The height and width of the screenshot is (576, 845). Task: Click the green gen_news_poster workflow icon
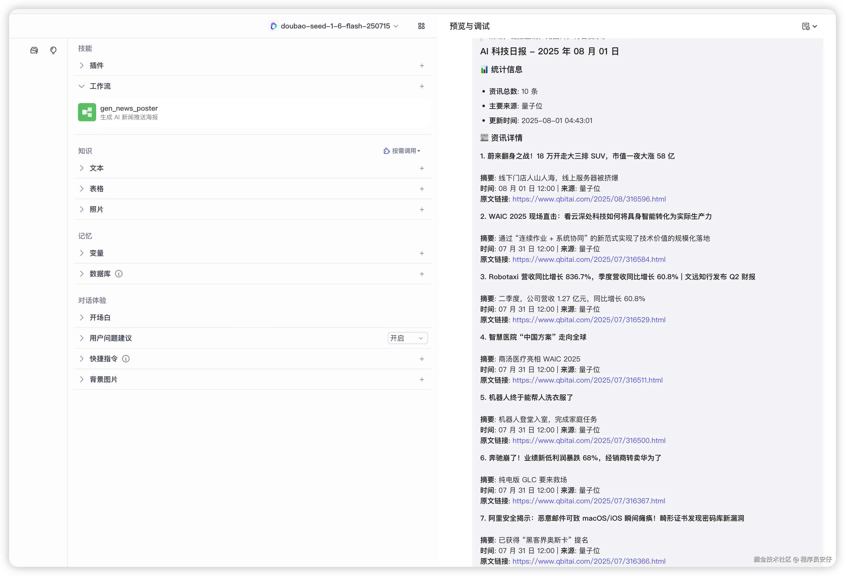[87, 112]
